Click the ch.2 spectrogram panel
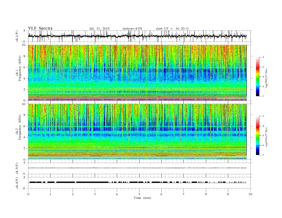Viewport: 282px width, 218px height. tap(137, 132)
